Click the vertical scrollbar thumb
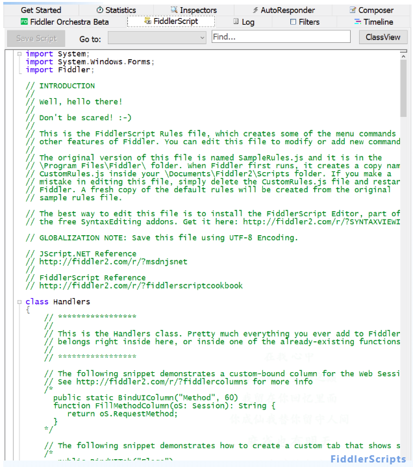 tap(403, 88)
